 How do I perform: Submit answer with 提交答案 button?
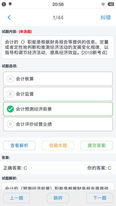pyautogui.click(x=97, y=145)
